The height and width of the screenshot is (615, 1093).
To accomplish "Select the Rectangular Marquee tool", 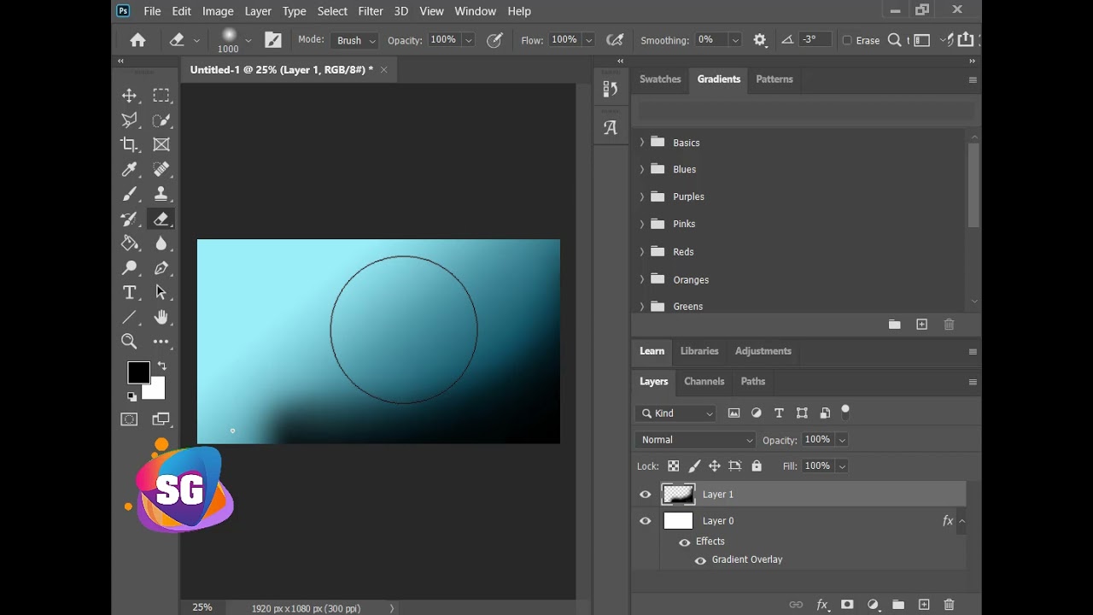I will click(x=161, y=96).
